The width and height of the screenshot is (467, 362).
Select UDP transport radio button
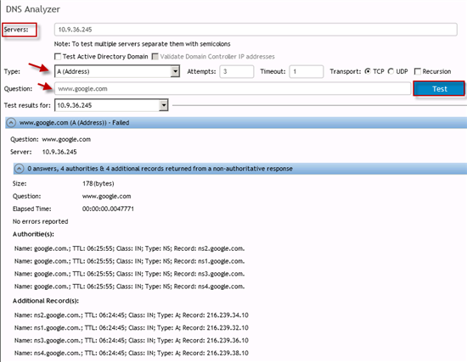pos(391,71)
